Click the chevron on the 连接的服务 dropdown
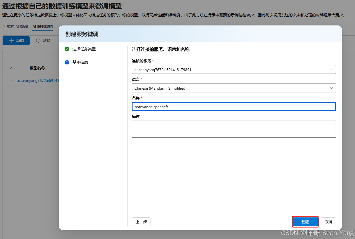 [x=331, y=69]
